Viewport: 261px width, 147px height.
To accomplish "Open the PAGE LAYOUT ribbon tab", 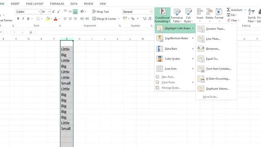I will [35, 4].
